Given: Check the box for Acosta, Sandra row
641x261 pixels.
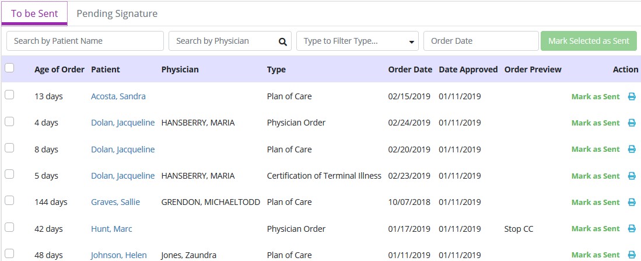Looking at the screenshot, I should click(x=9, y=95).
